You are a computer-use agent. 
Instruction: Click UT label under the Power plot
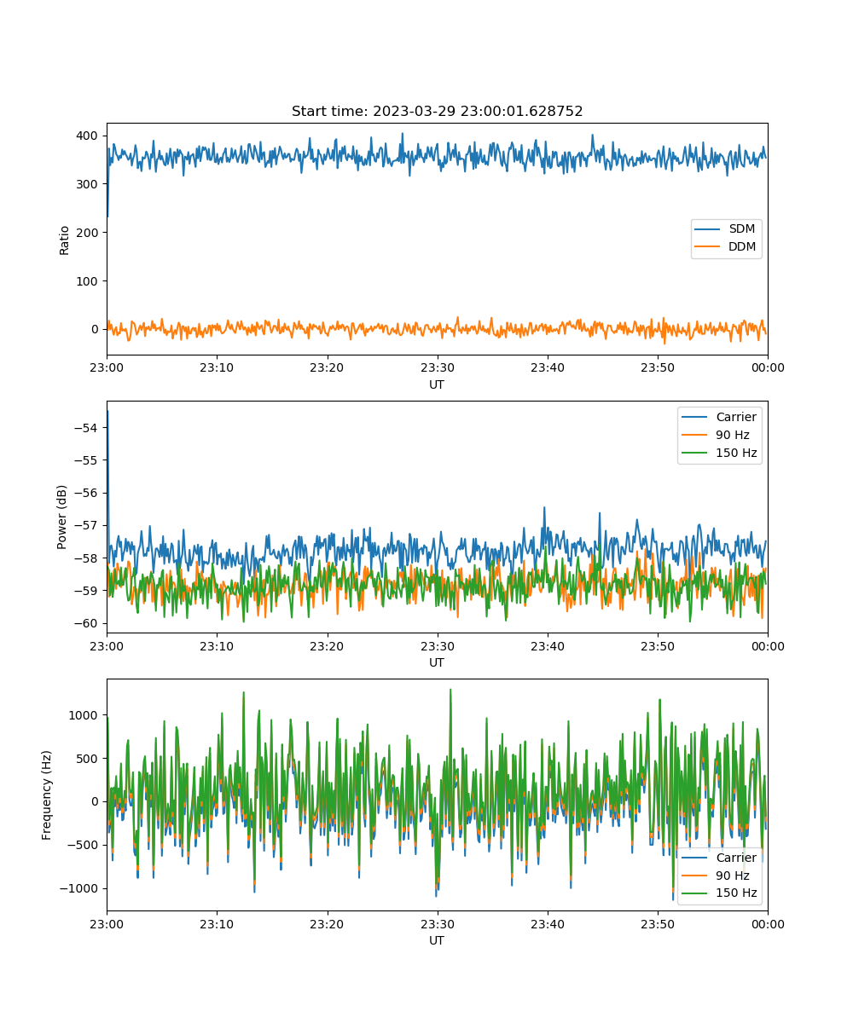click(x=437, y=663)
